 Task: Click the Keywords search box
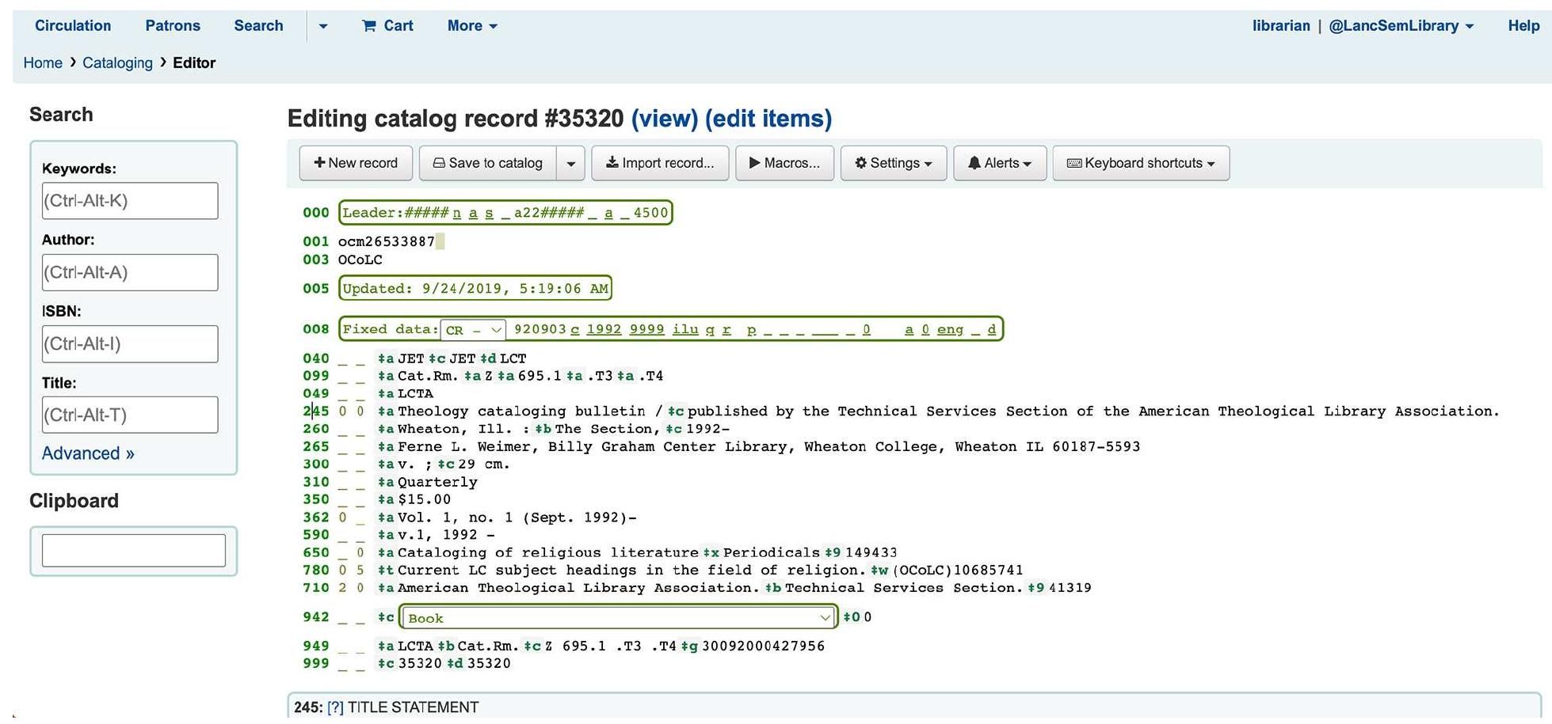click(129, 200)
